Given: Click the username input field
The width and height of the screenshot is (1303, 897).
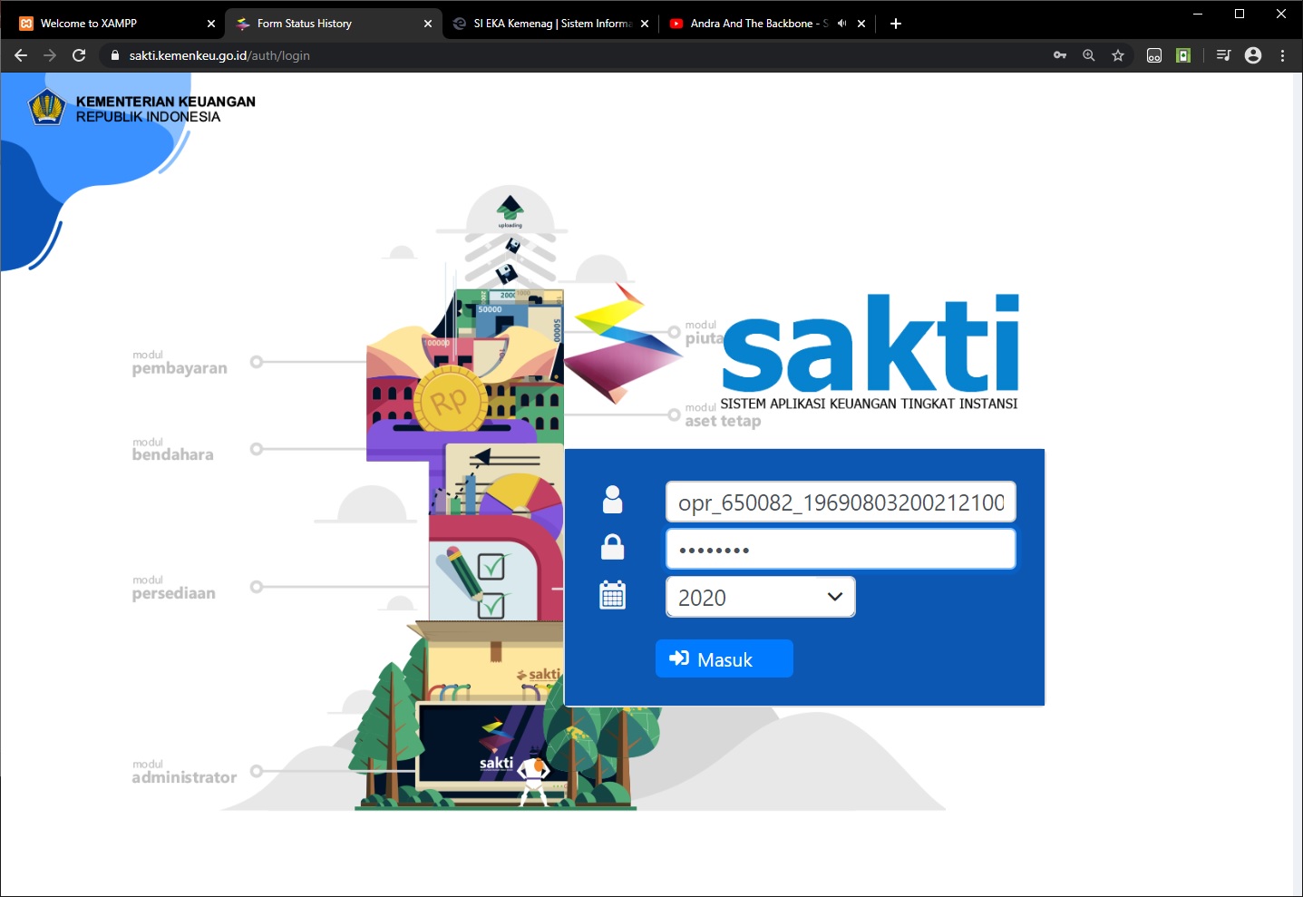Looking at the screenshot, I should [840, 502].
